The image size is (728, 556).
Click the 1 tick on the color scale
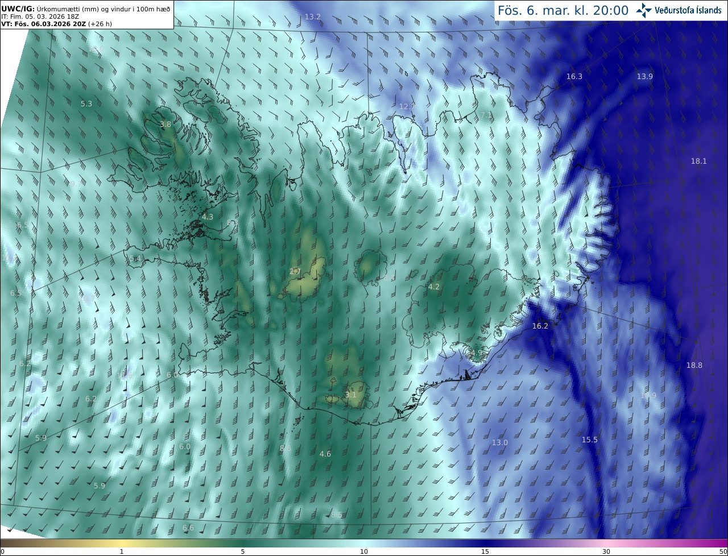coord(122,551)
